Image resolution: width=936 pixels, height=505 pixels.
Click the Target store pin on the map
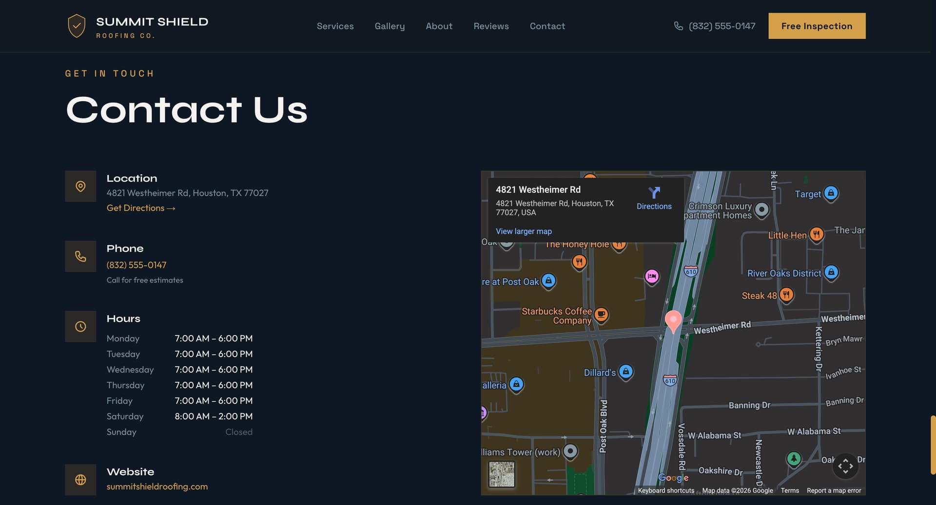click(x=831, y=193)
